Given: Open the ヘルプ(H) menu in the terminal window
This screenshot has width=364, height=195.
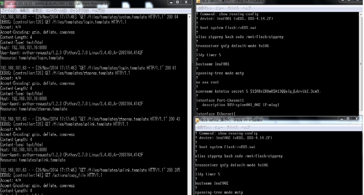Looking at the screenshot, I should pos(98,10).
